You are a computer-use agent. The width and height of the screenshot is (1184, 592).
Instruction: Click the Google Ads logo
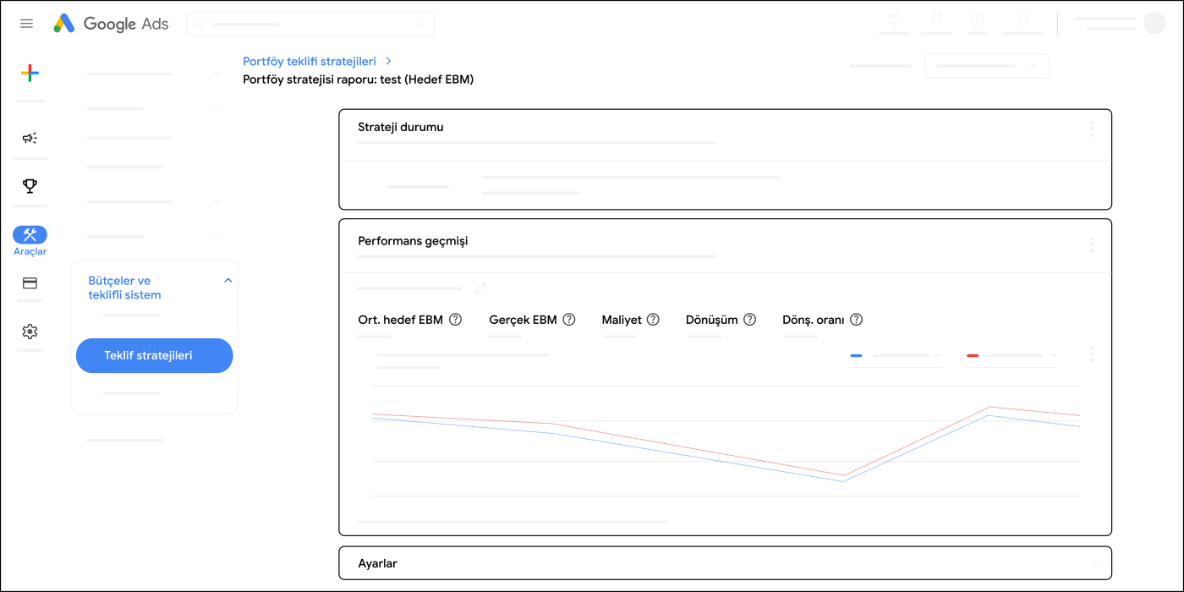[x=111, y=24]
